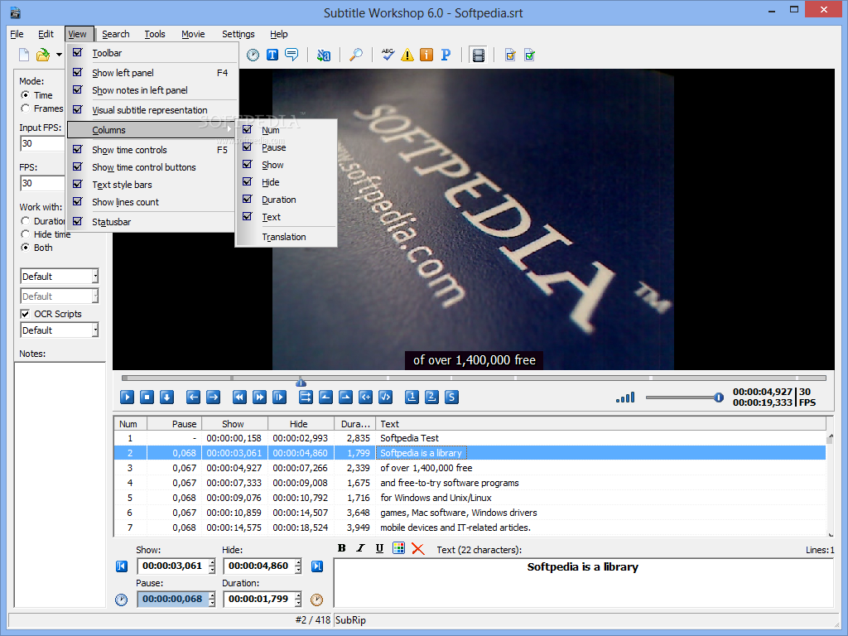Open the Tools menu
Image resolution: width=848 pixels, height=636 pixels.
coord(155,34)
